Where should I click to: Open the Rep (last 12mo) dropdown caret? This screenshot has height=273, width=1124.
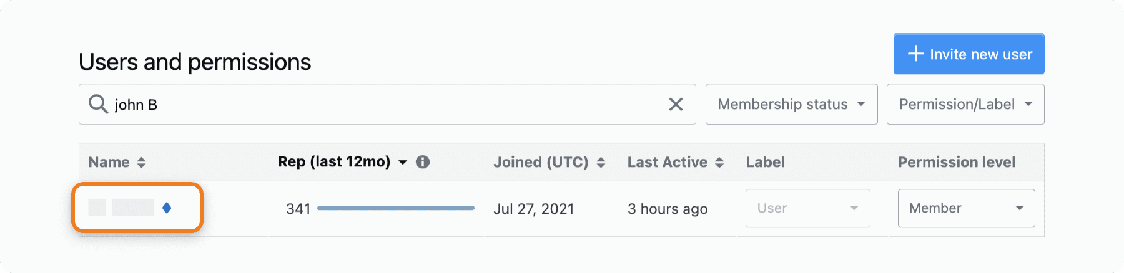403,162
